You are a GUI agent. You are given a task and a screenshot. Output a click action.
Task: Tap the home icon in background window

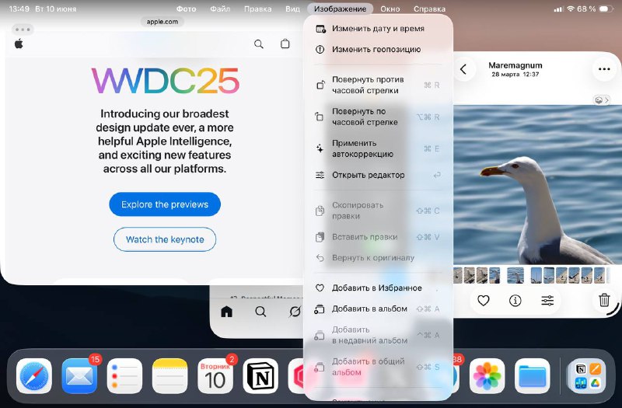click(226, 312)
